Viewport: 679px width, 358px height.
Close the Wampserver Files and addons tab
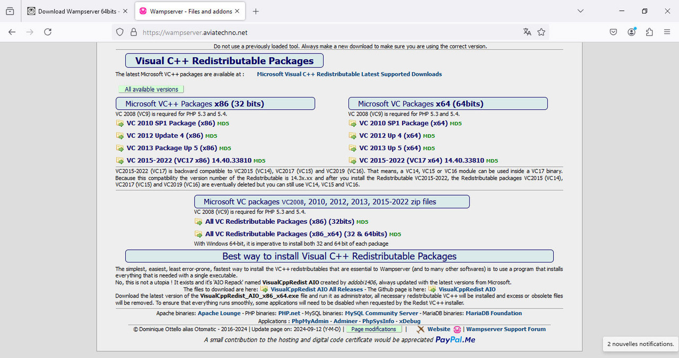[237, 11]
